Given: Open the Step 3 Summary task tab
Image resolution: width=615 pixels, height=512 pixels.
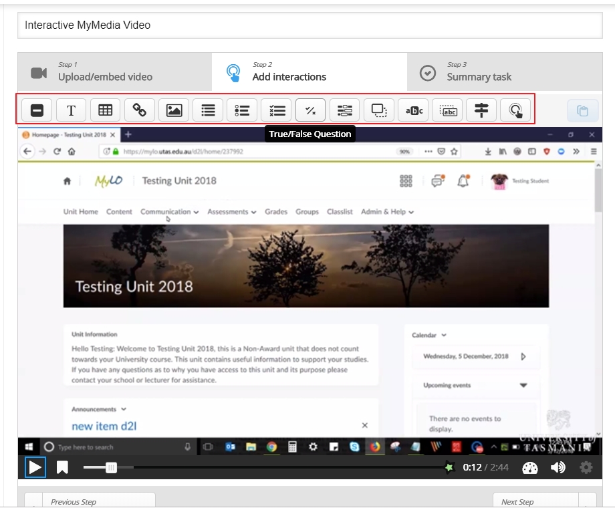Looking at the screenshot, I should [505, 72].
